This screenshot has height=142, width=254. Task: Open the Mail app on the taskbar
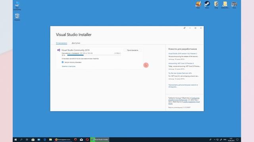click(81, 140)
